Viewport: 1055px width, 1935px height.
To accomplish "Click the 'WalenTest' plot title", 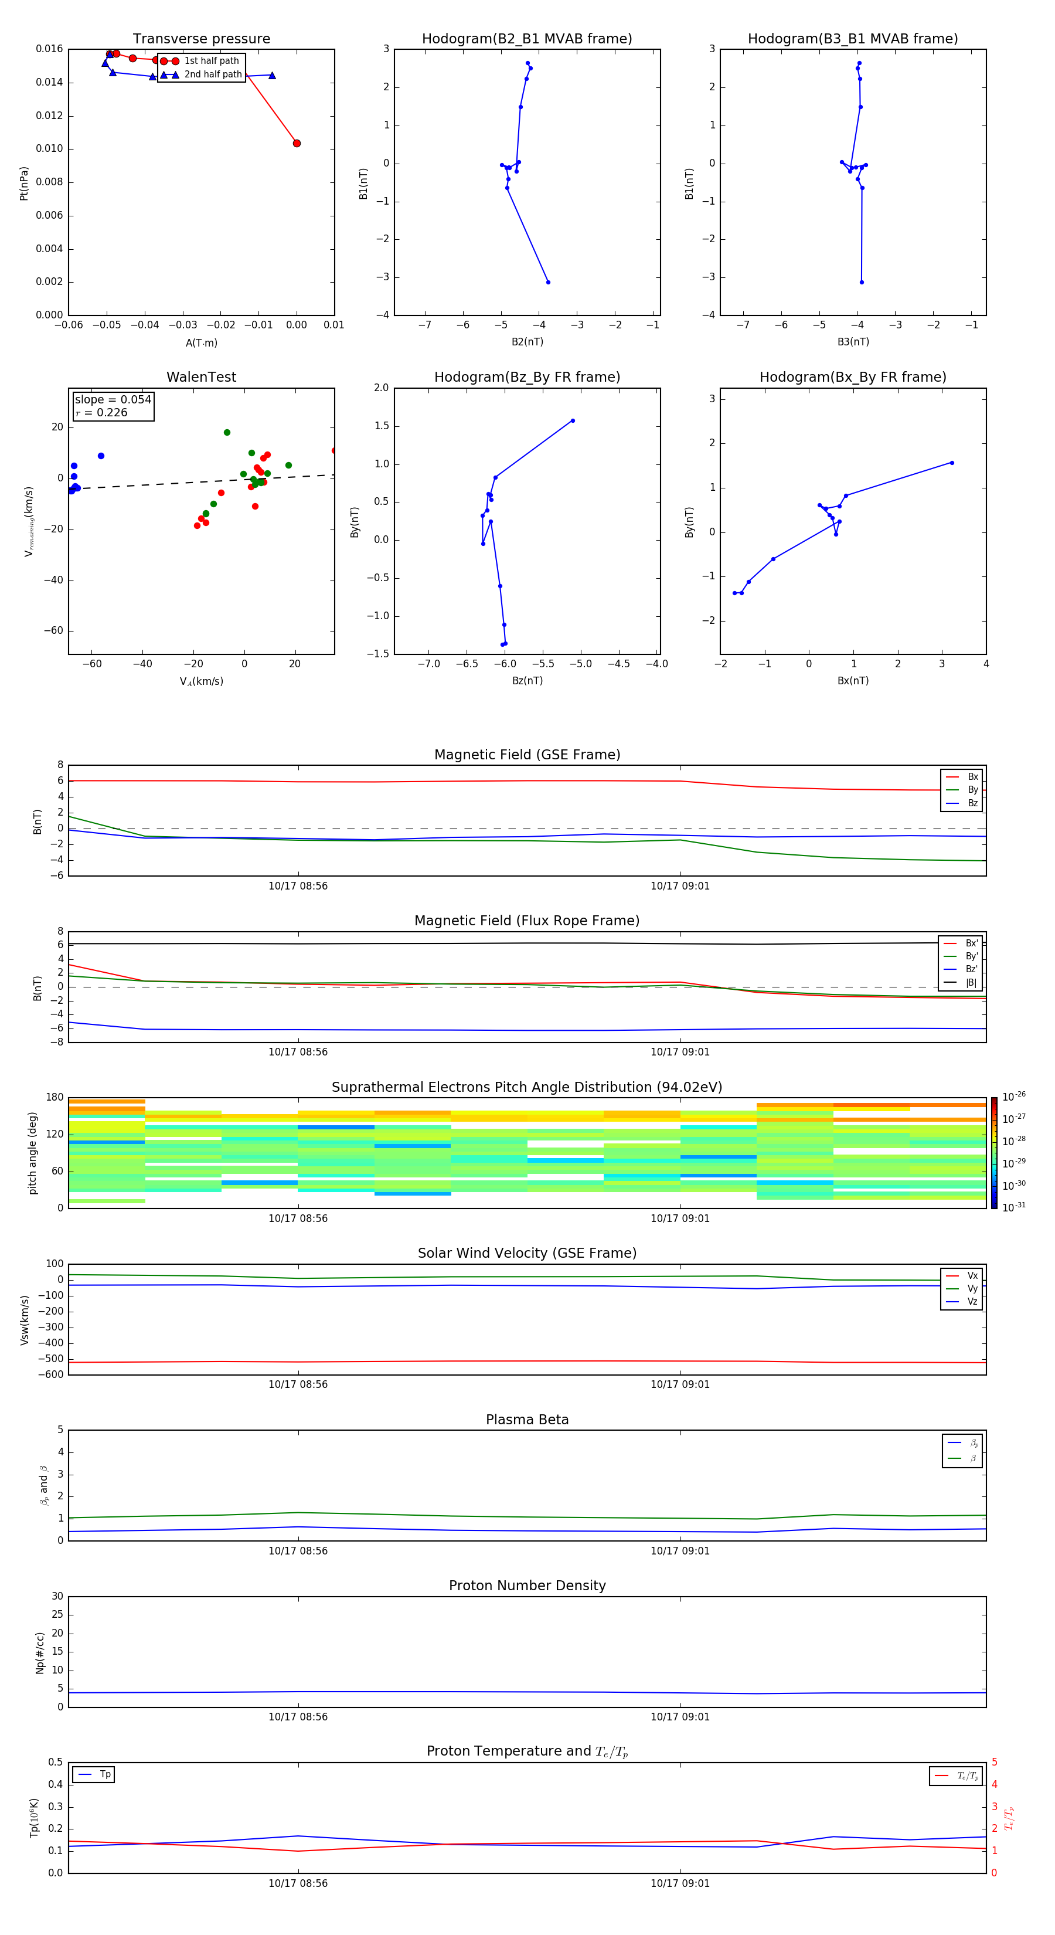I will (x=201, y=377).
